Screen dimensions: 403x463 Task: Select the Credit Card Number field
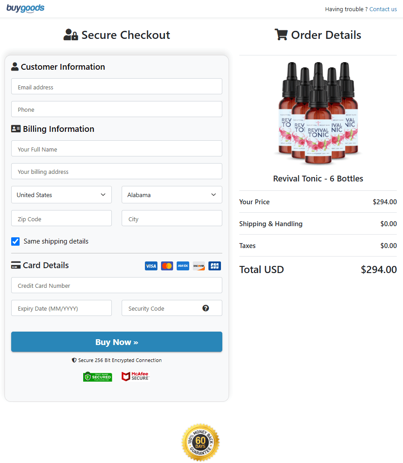point(117,285)
